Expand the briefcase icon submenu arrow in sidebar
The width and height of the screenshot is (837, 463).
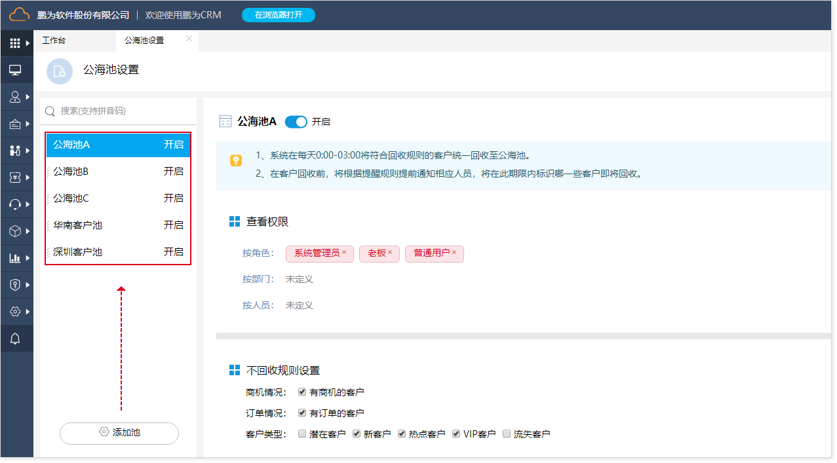pyautogui.click(x=28, y=124)
